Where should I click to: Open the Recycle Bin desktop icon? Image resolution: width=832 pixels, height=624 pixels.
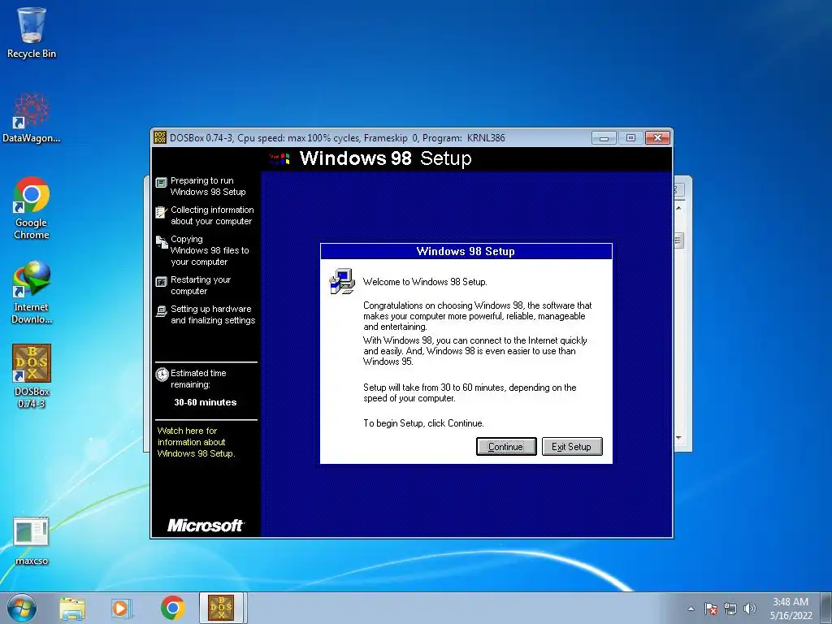point(32,32)
